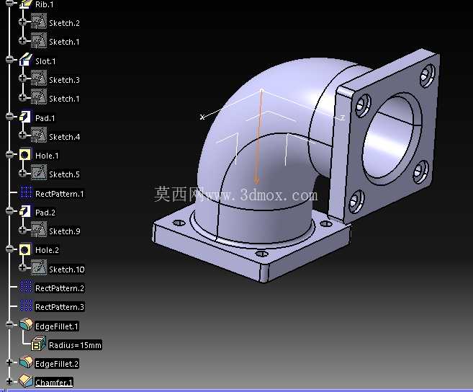Screen dimensions: 473x392
Task: Select the EdgeFillet.1 label
Action: [x=56, y=326]
